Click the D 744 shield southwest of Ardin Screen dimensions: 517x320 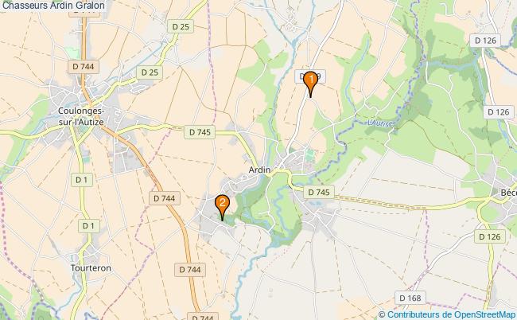click(x=165, y=198)
